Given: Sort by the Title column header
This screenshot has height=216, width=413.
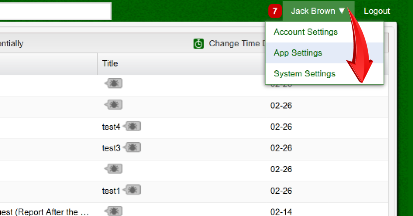Looking at the screenshot, I should [110, 63].
